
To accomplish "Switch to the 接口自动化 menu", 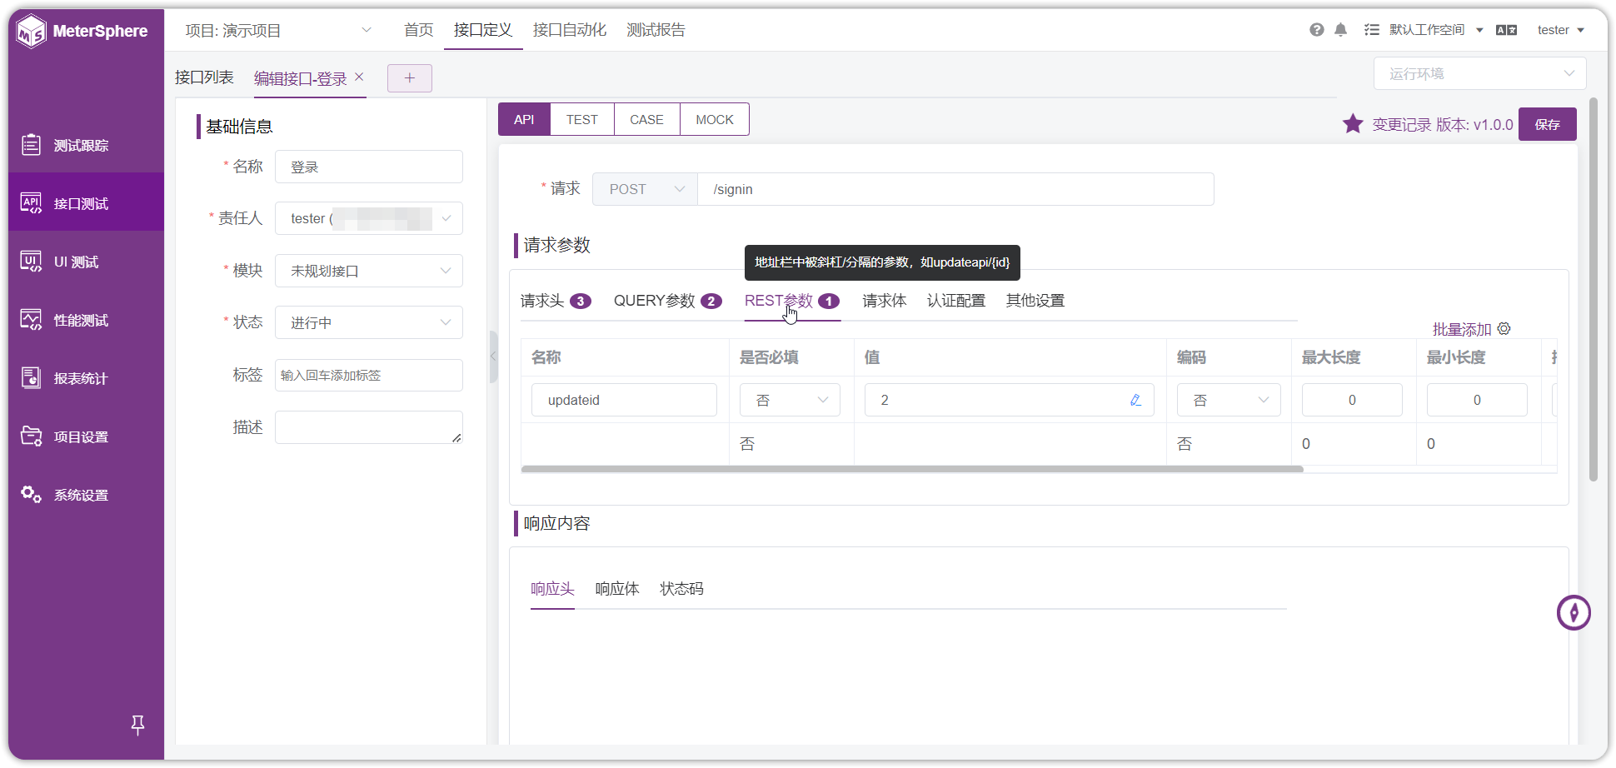I will (570, 30).
